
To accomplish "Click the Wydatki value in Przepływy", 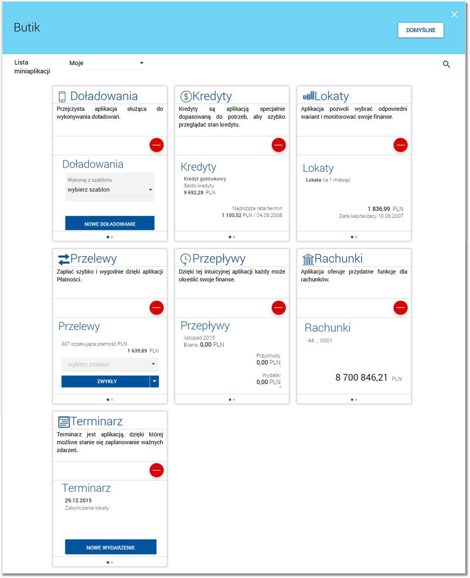I will point(269,382).
